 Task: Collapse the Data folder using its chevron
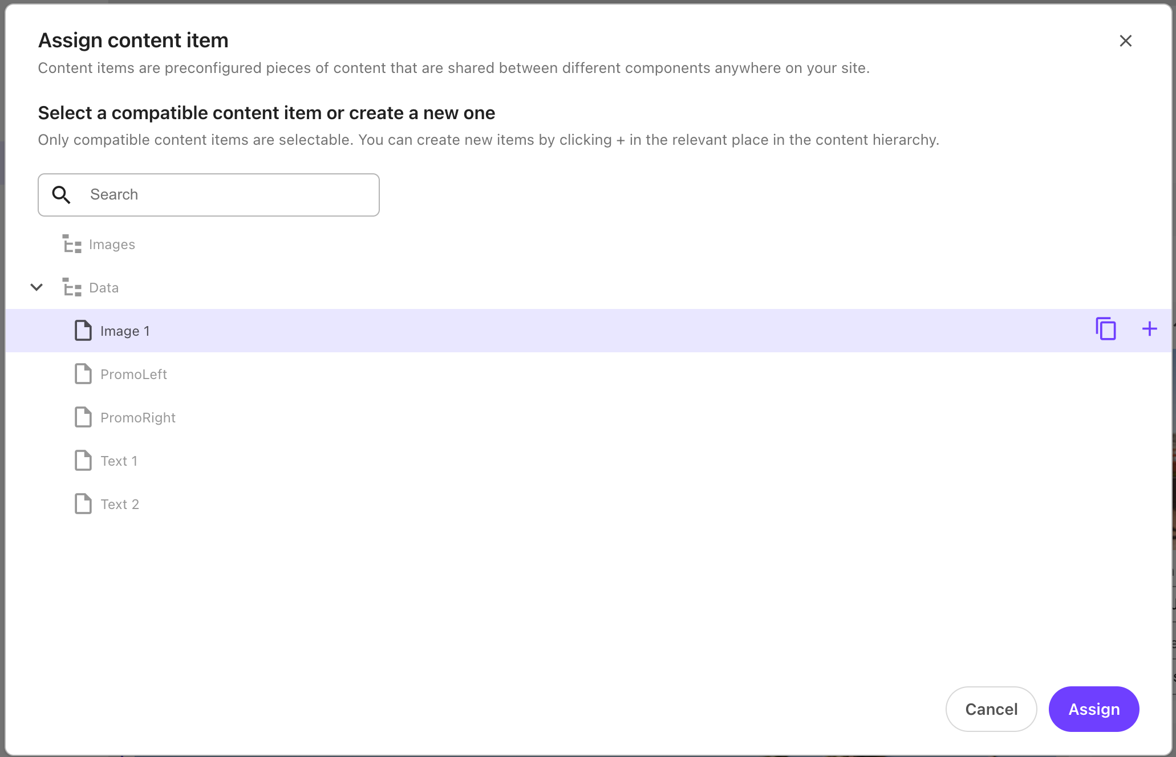pos(37,287)
